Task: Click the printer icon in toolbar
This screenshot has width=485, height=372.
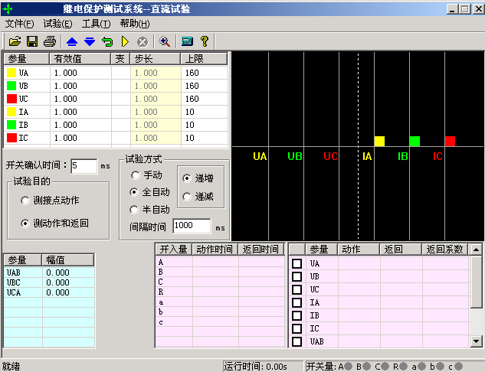Action: click(x=50, y=41)
